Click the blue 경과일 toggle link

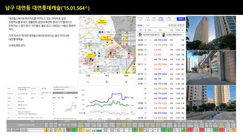pos(140,25)
